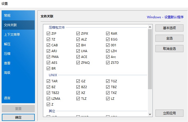Switch to the 压缩 tab
Viewport: 188px width, 122px height.
tap(18, 53)
